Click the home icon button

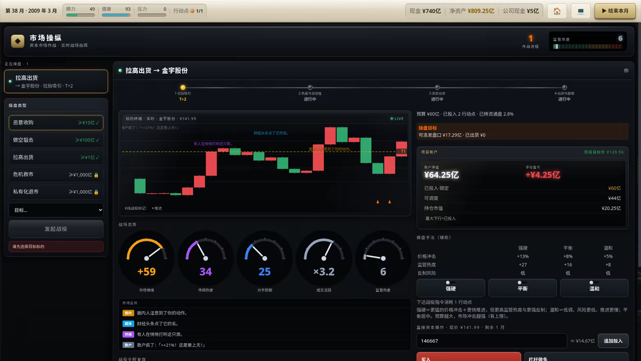(557, 11)
